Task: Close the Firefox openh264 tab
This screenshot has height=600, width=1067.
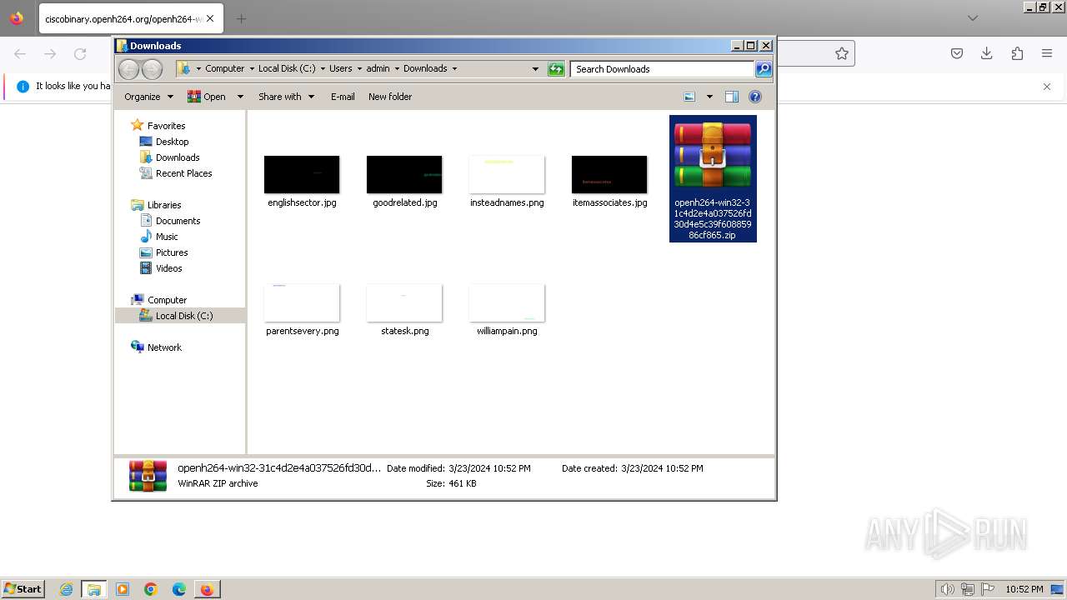Action: coord(210,18)
